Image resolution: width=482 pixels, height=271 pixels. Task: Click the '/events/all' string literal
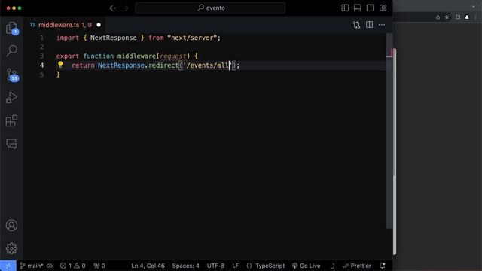[x=208, y=65]
